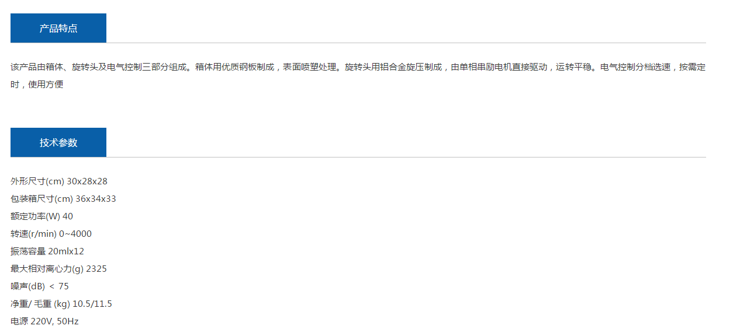Viewport: 740px width, 329px height.
Task: Click the 噪声(dB) < 75 line
Action: (40, 286)
